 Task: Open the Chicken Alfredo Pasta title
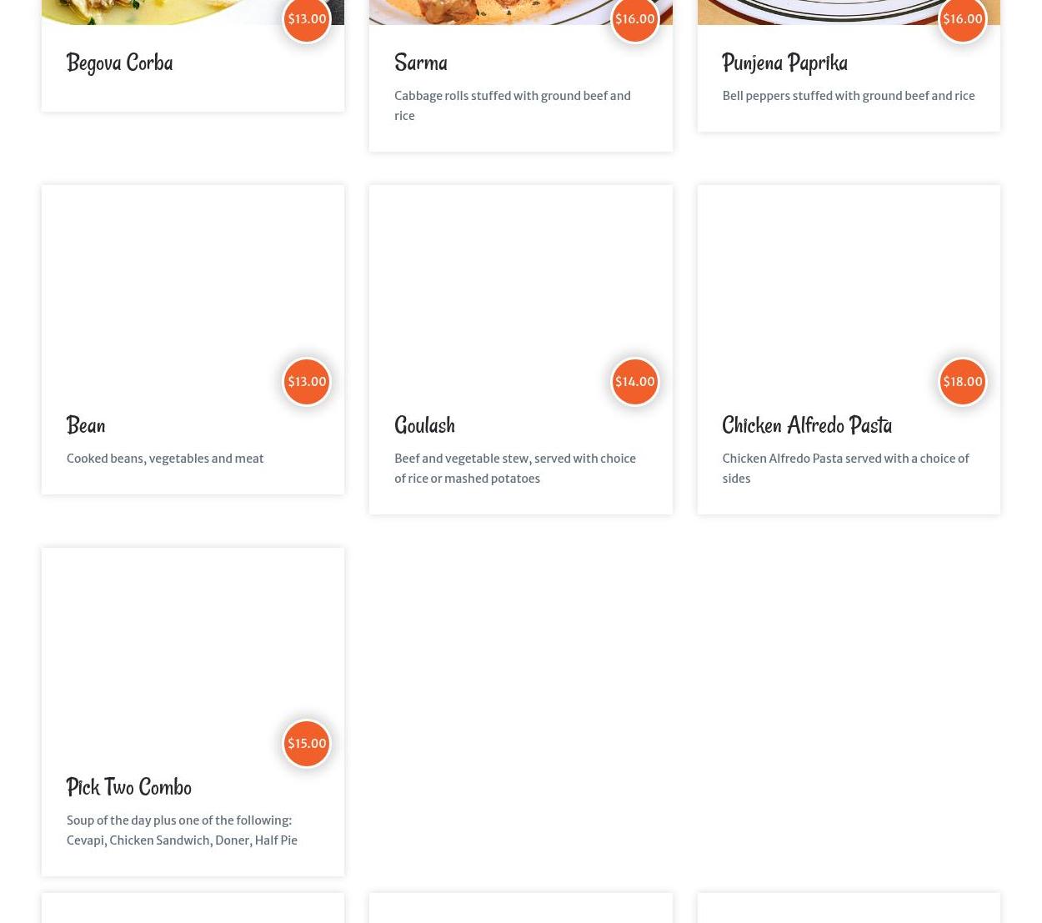click(x=807, y=424)
